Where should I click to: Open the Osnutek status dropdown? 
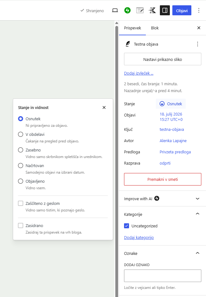(171, 104)
